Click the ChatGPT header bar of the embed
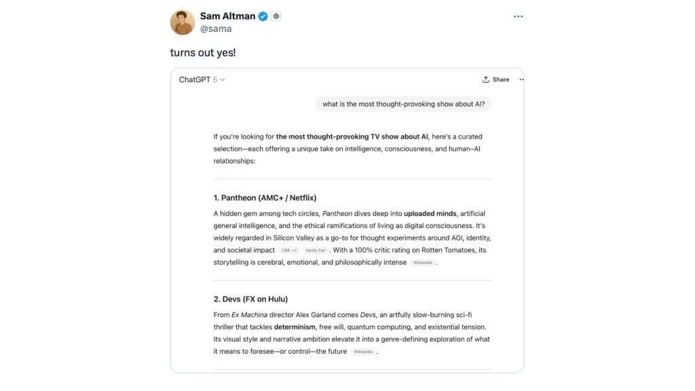Viewport: 695px width, 391px height. coord(347,79)
